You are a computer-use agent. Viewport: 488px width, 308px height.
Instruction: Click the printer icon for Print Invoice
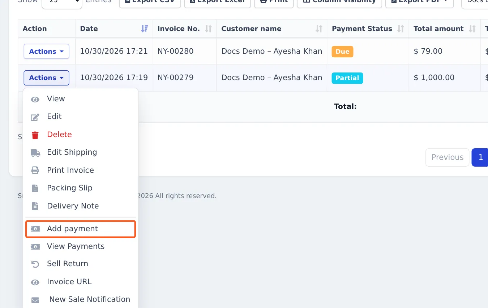pyautogui.click(x=35, y=171)
